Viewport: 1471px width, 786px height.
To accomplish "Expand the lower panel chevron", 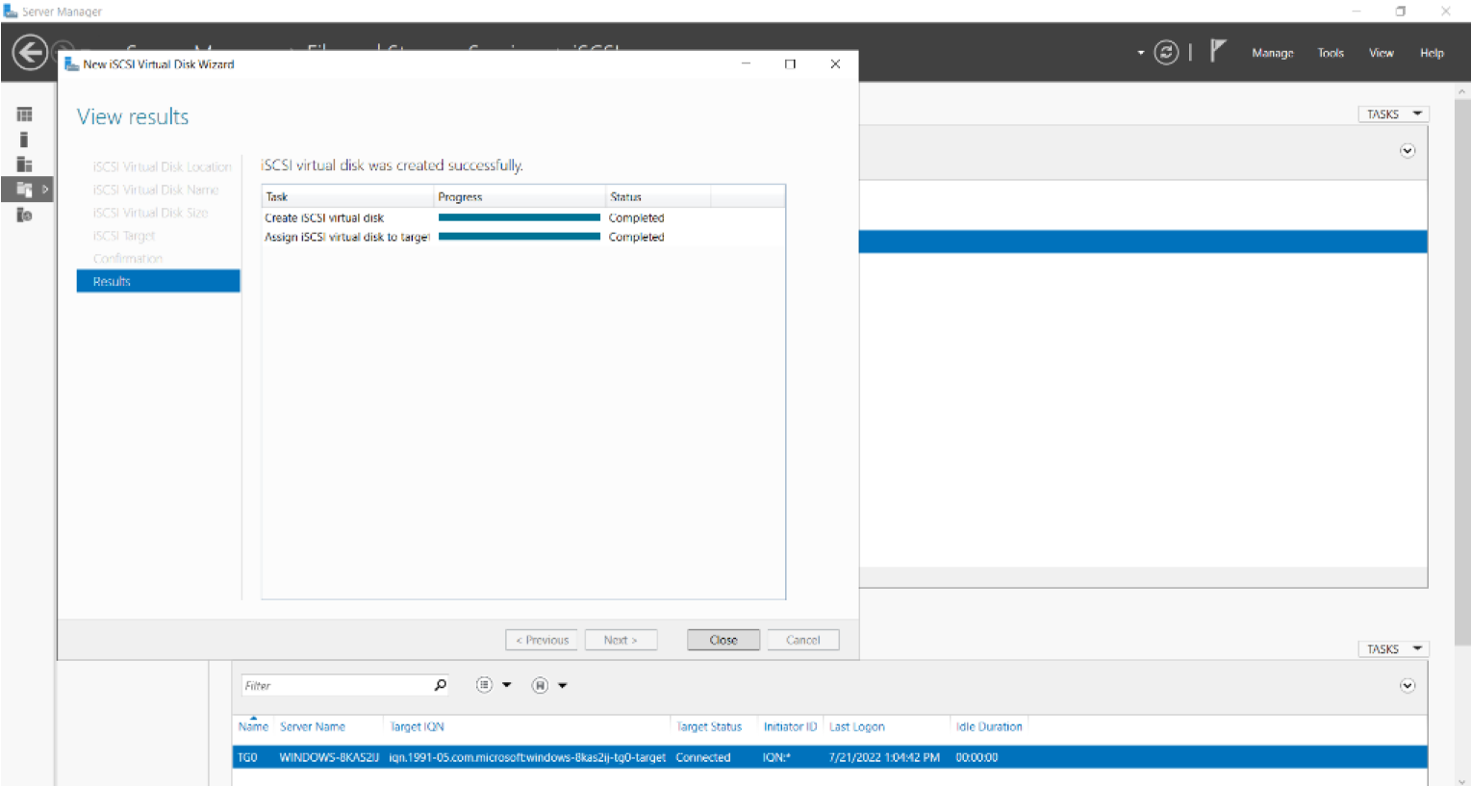I will tap(1407, 686).
